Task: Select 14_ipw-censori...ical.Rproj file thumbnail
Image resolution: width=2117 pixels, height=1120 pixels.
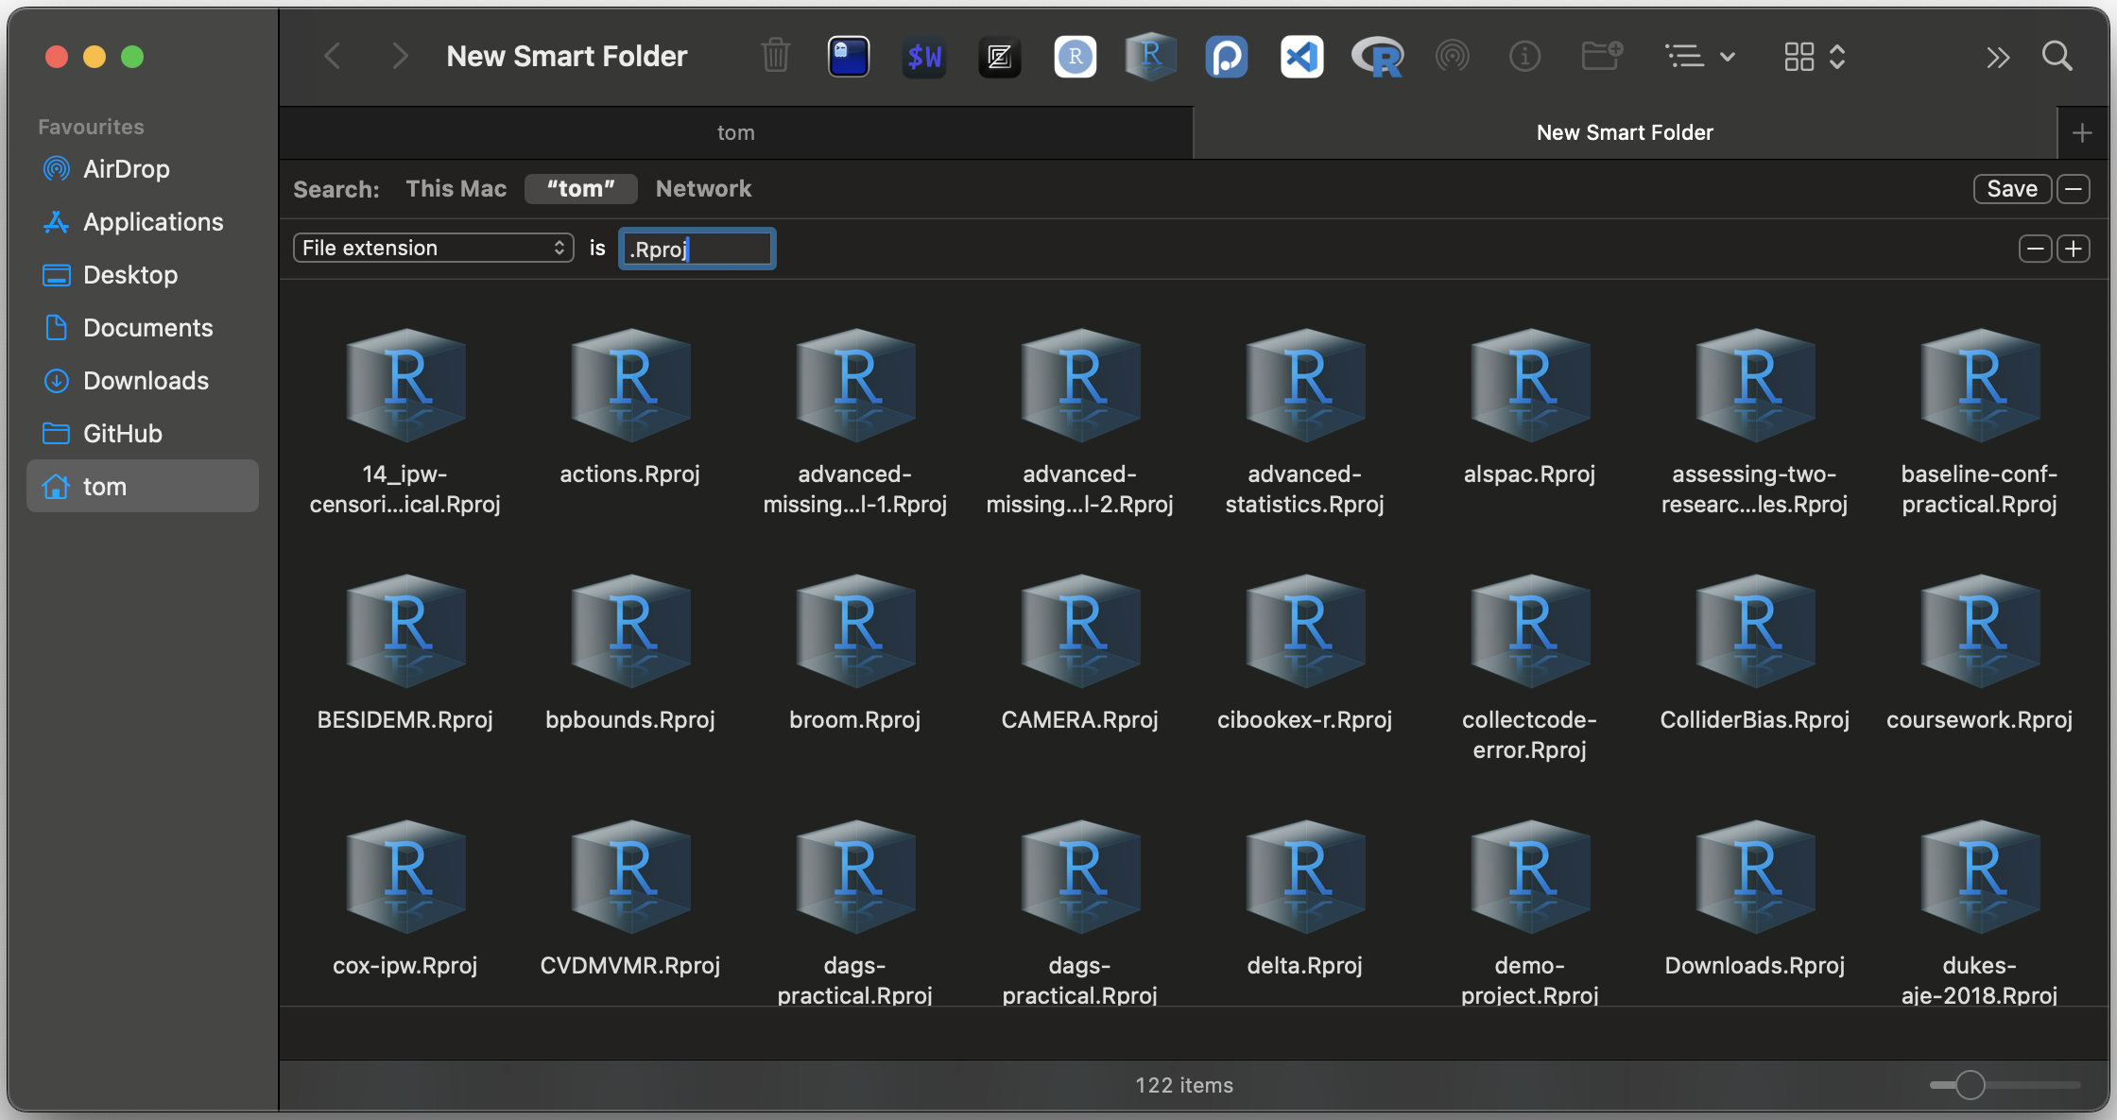Action: click(x=405, y=385)
